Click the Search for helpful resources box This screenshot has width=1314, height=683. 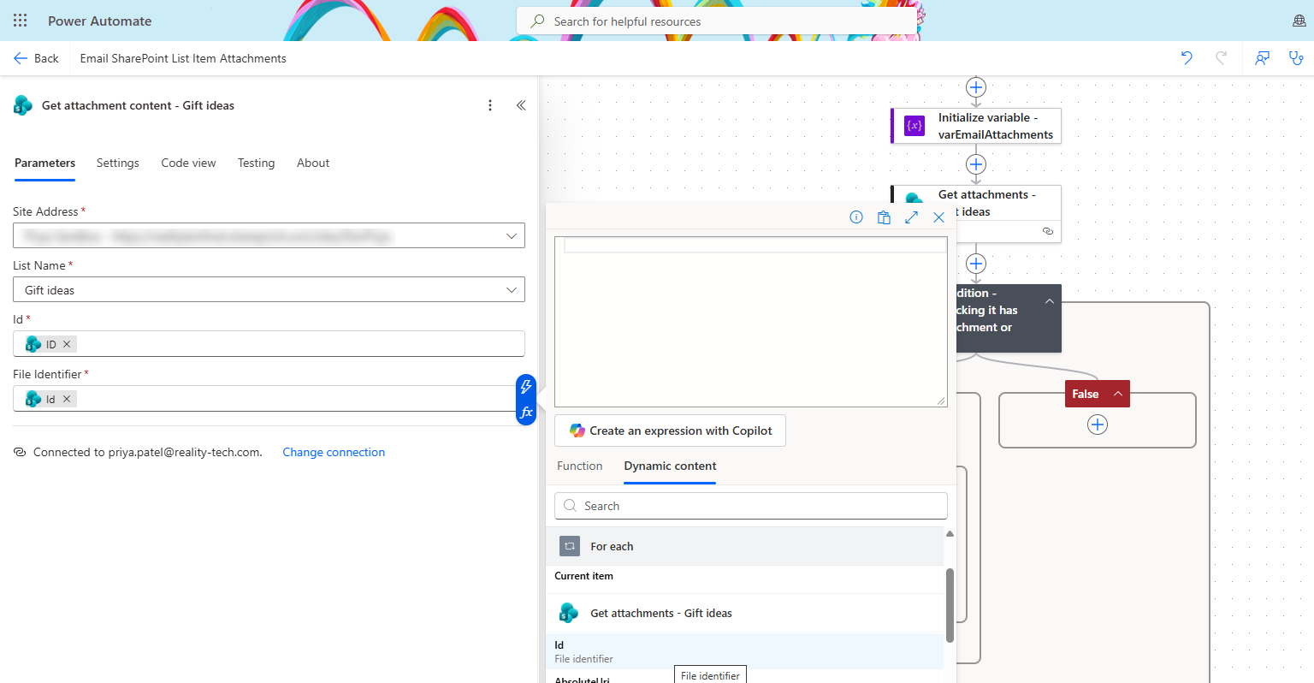tap(717, 21)
